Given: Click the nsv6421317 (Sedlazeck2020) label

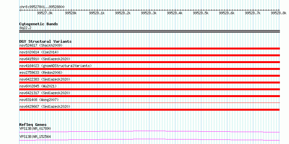Looking at the screenshot, I should pos(45,93).
